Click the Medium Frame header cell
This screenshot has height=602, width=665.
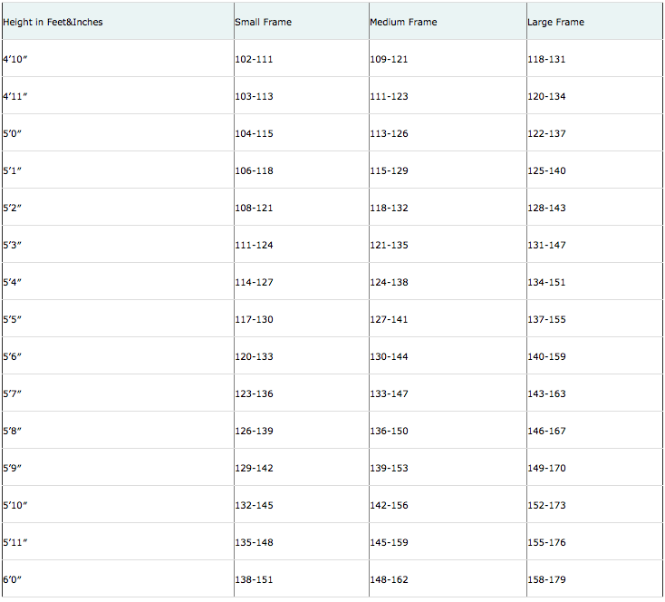click(403, 22)
